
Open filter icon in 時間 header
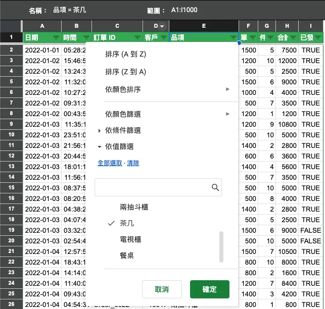coord(86,38)
